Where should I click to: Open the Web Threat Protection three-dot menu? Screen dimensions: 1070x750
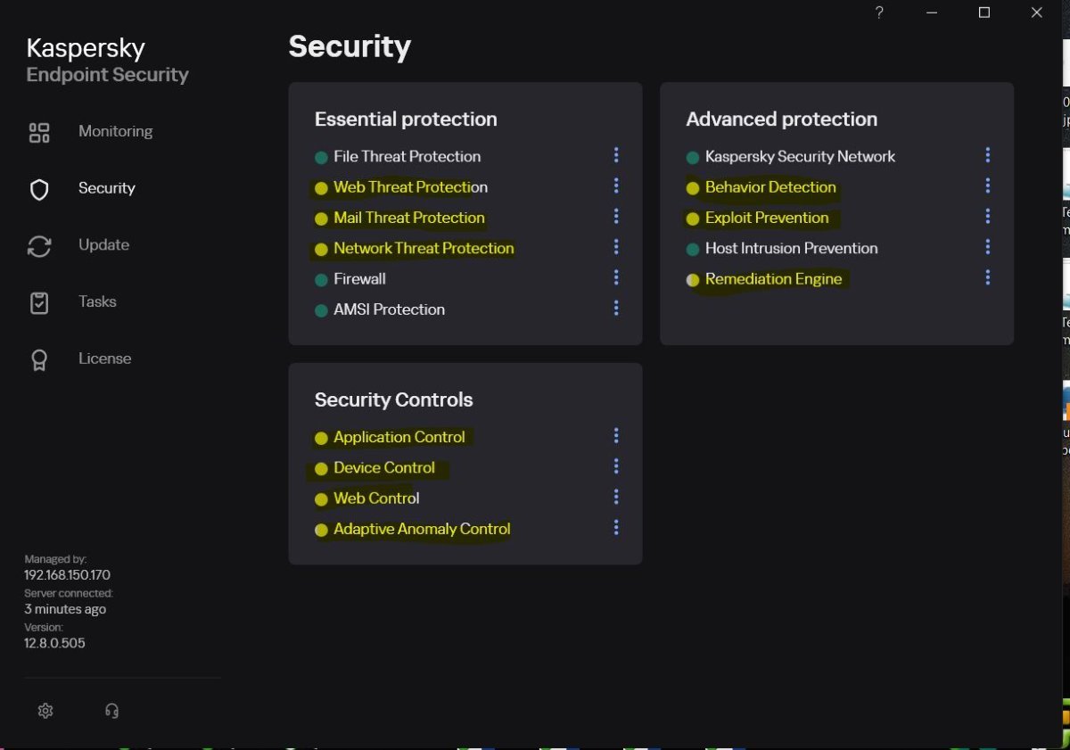click(616, 186)
